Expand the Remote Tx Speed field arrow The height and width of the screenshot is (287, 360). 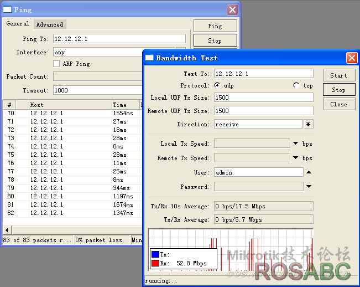(295, 158)
